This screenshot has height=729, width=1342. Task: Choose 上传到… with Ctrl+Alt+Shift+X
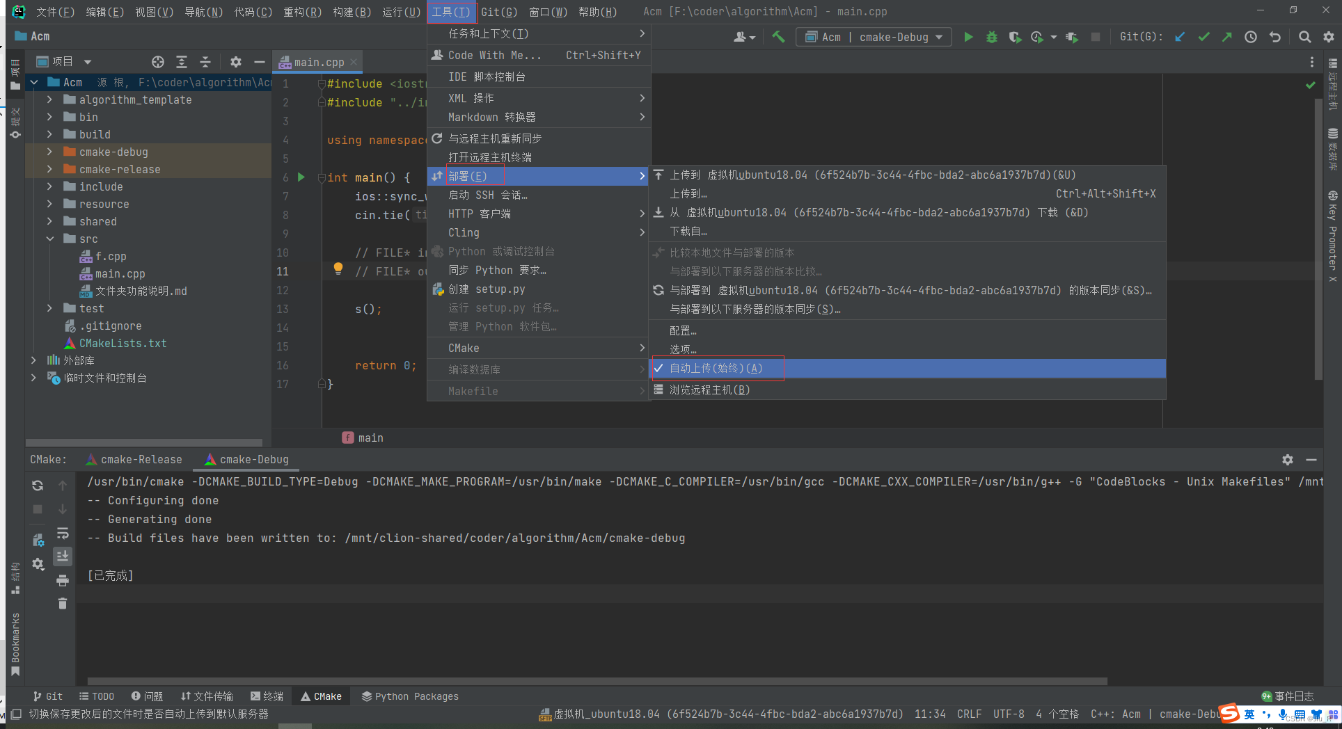(907, 194)
